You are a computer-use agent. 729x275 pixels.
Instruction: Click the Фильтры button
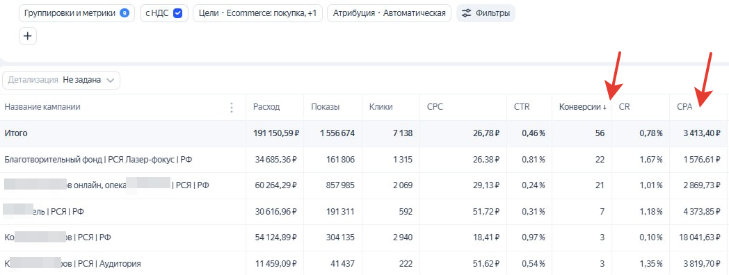tap(486, 13)
